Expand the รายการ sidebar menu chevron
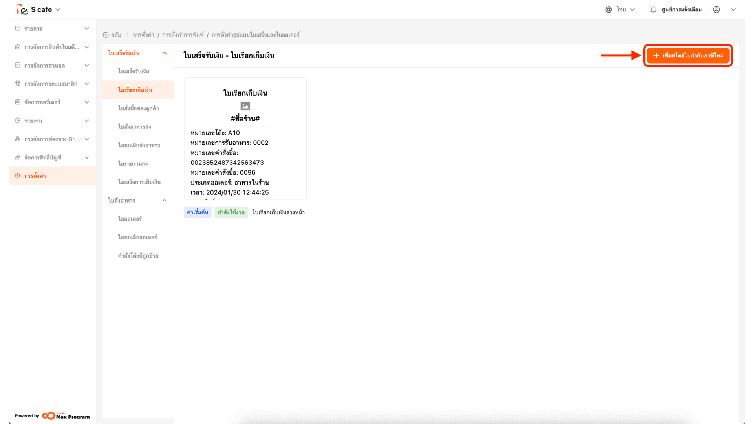This screenshot has width=754, height=424. pos(87,29)
